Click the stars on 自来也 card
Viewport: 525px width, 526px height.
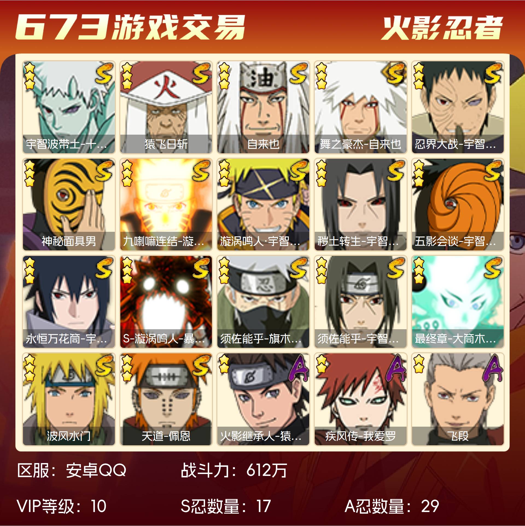pyautogui.click(x=224, y=76)
